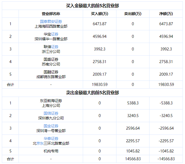Select the 卖出额(万) column header
Image resolution: width=185 pixels, height=164 pixels.
click(133, 14)
